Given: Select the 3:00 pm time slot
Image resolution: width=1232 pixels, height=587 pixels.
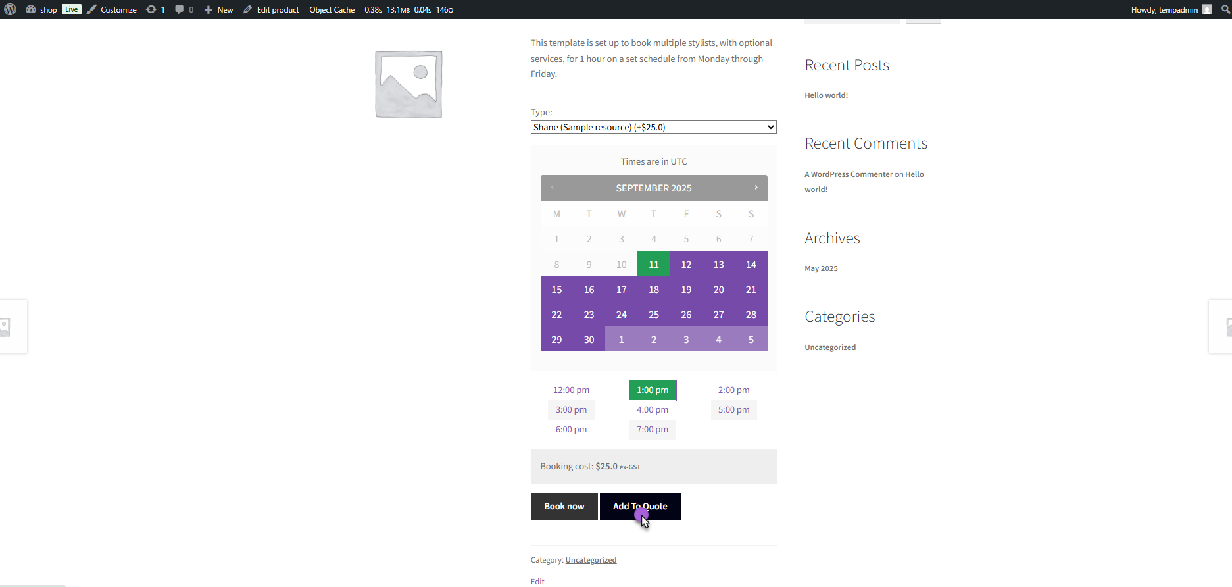Looking at the screenshot, I should [x=571, y=409].
